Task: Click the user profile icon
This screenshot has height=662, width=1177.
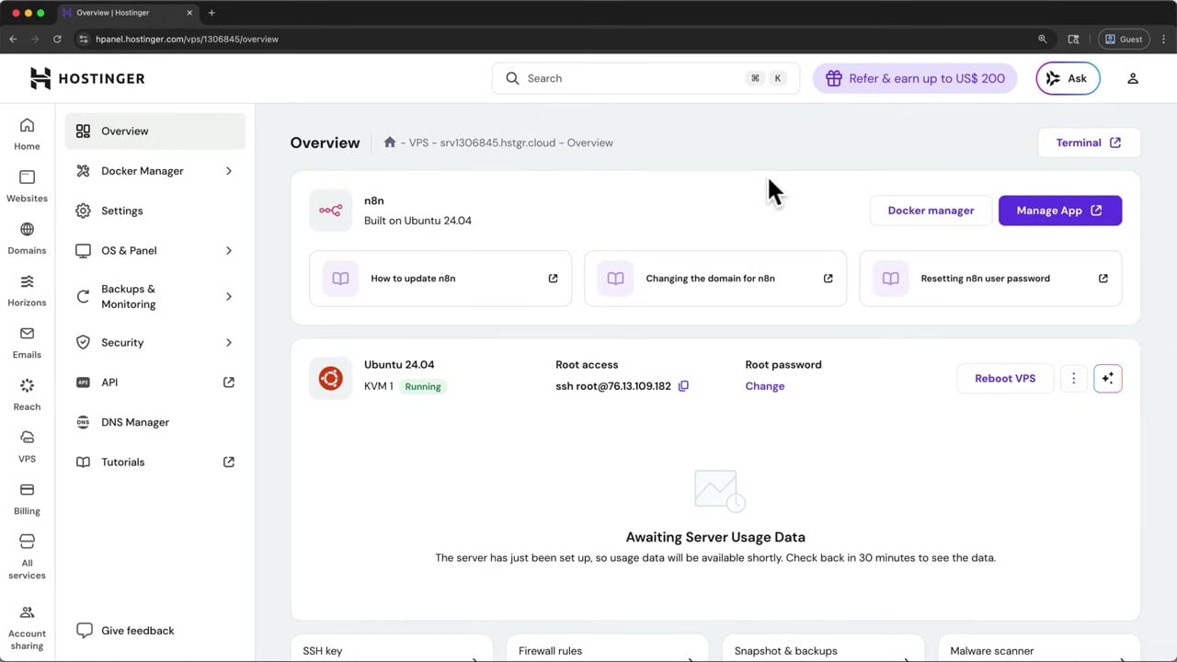Action: click(1133, 78)
